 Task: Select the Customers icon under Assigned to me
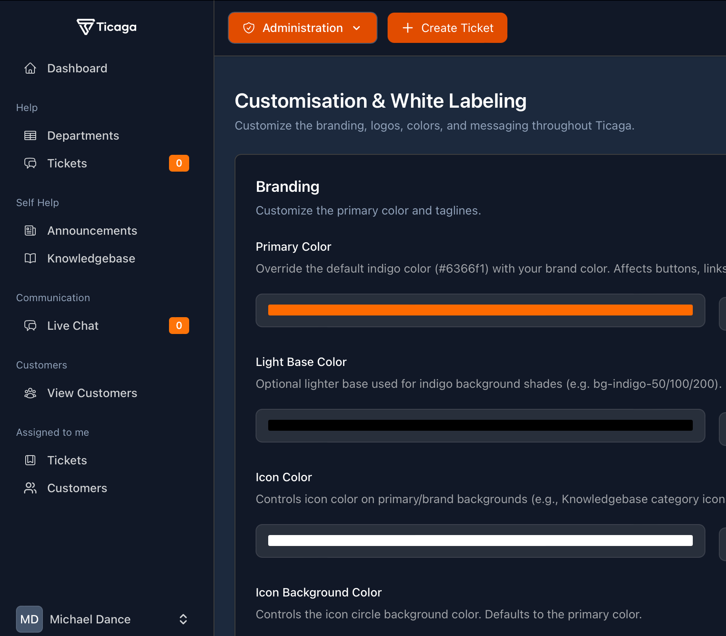[30, 488]
